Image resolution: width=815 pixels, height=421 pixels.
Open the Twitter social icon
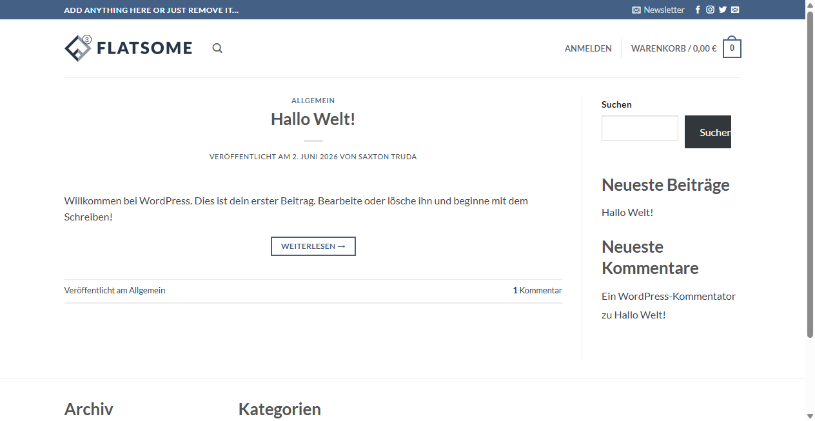(723, 10)
